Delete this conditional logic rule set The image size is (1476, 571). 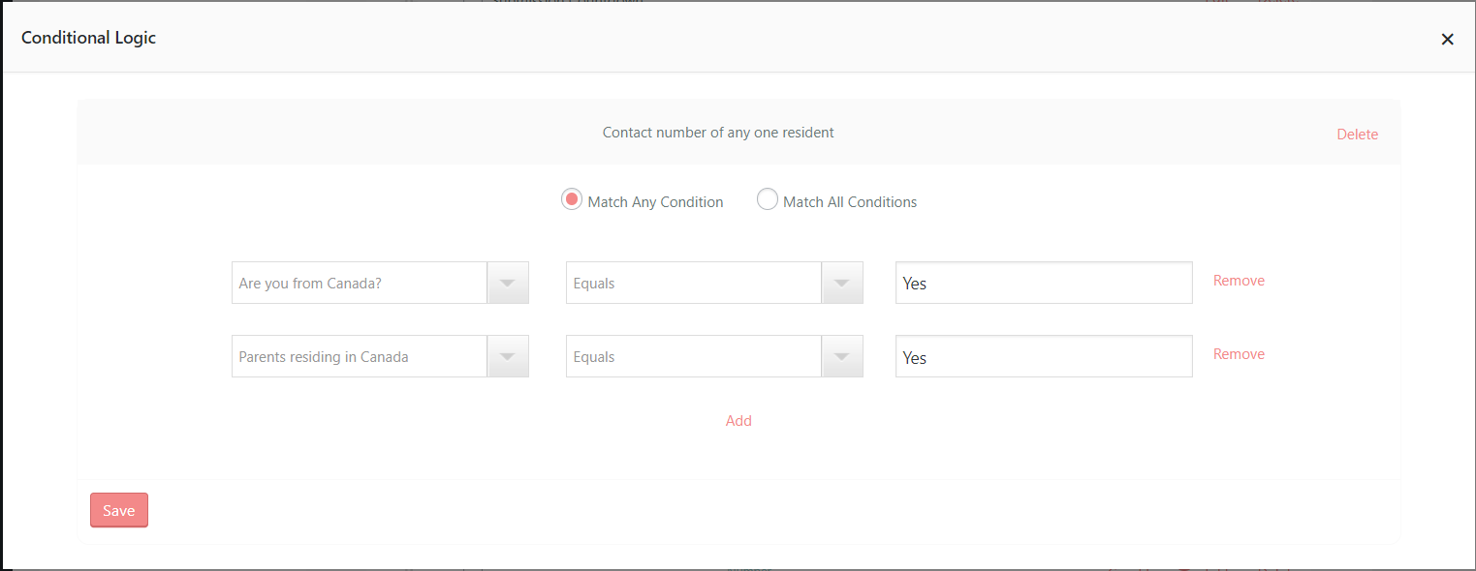(1357, 134)
